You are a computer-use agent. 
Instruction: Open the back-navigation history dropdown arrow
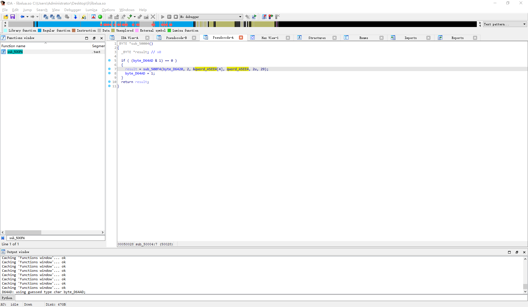click(27, 17)
